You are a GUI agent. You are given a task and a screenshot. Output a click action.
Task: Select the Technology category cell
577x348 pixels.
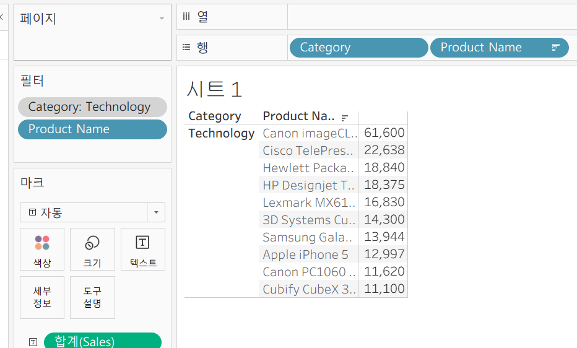click(221, 133)
